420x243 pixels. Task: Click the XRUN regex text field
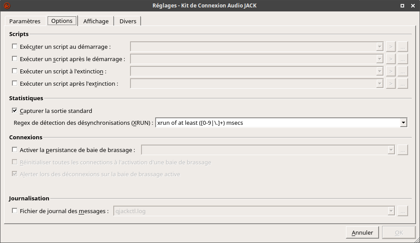[x=277, y=123]
